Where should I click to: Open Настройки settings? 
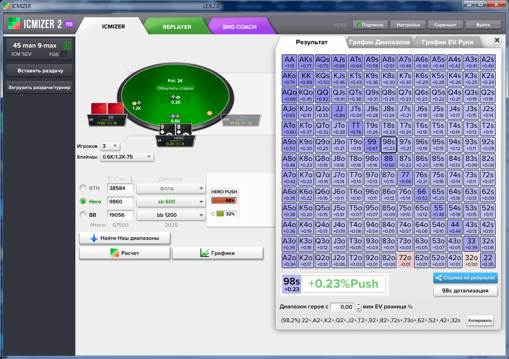pyautogui.click(x=408, y=25)
